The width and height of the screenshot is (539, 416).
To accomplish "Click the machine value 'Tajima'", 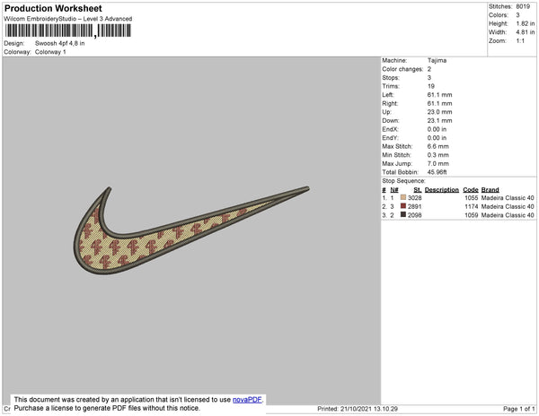I will 437,60.
